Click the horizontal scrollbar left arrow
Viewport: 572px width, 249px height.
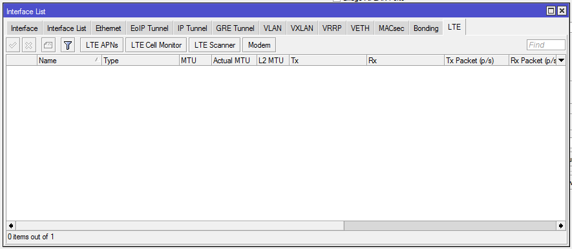pos(11,226)
